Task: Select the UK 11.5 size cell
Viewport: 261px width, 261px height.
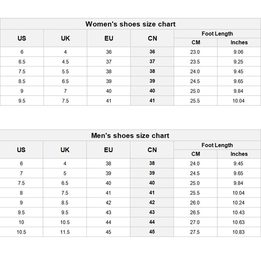Action: 65,232
